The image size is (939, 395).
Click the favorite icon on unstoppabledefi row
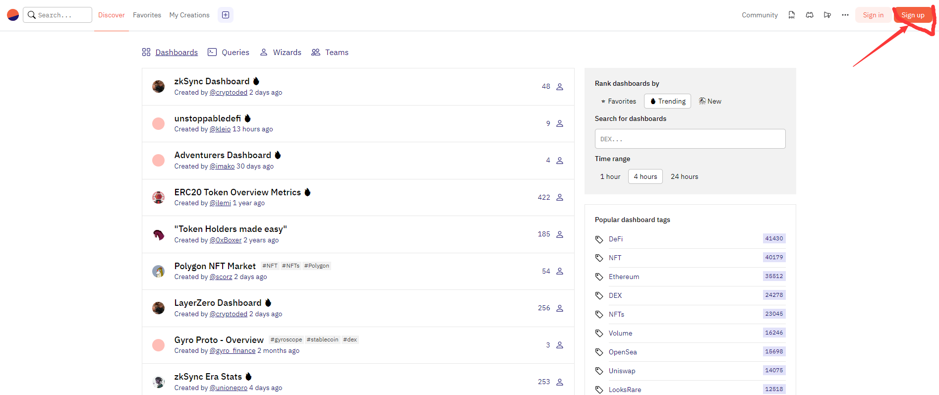pyautogui.click(x=560, y=123)
